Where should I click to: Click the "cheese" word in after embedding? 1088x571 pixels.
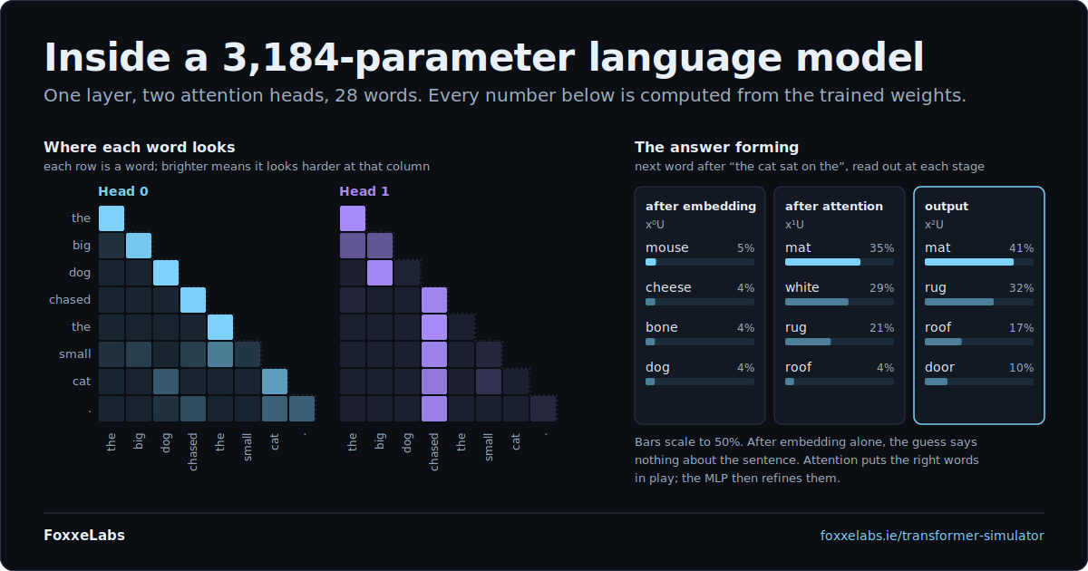[x=668, y=287]
